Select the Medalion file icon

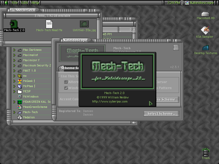20,118
